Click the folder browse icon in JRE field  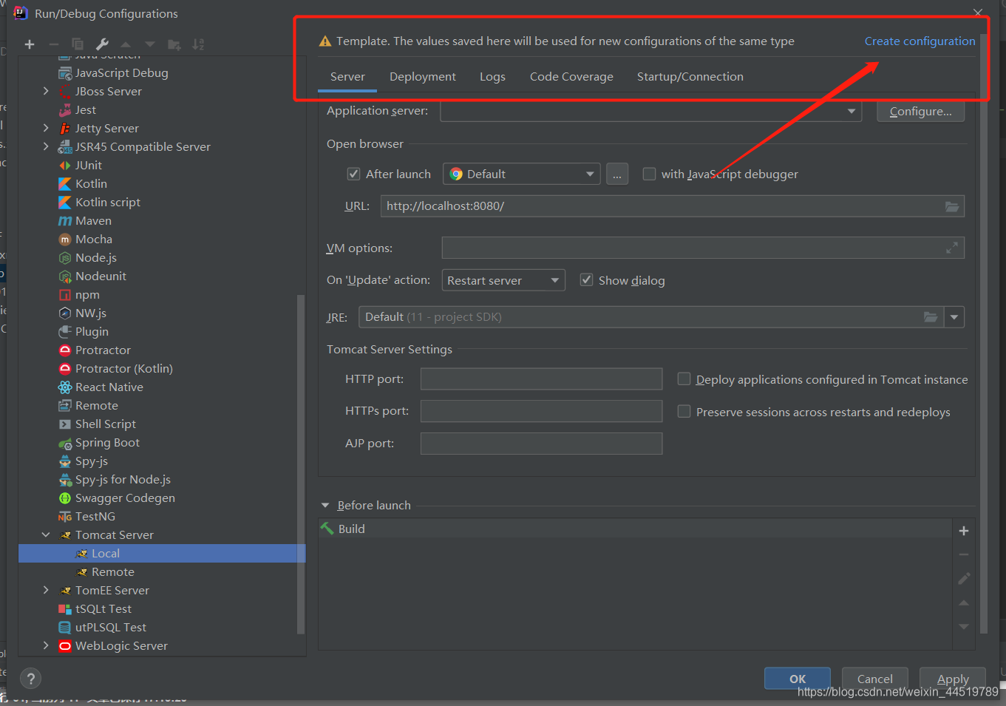click(x=931, y=317)
